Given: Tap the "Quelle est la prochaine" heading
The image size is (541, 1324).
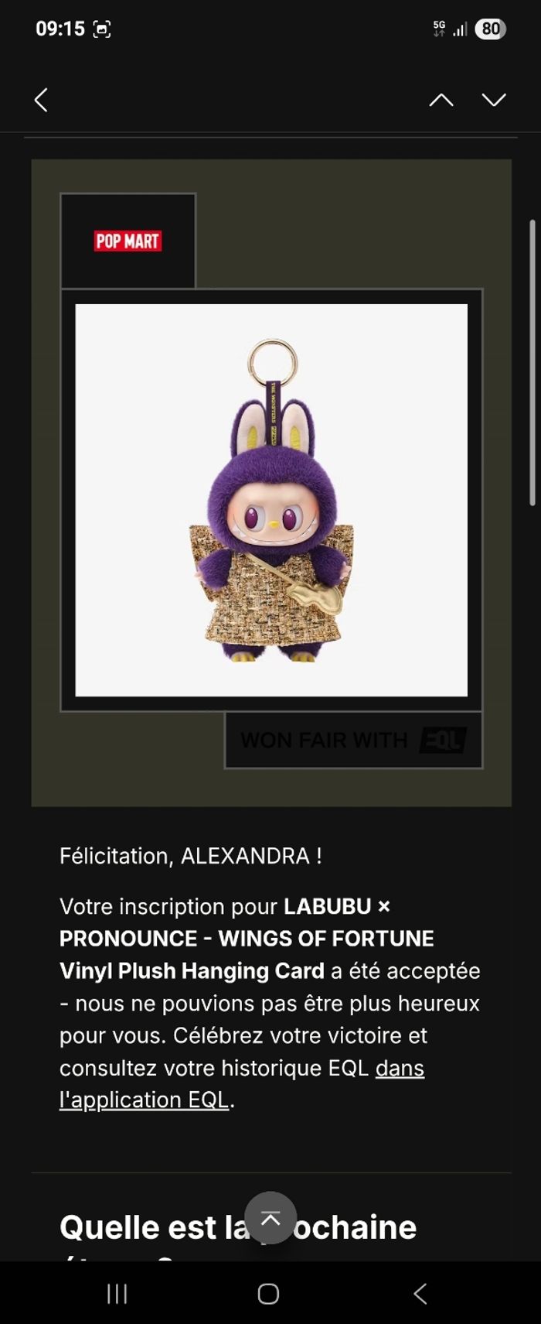Looking at the screenshot, I should 238,1227.
